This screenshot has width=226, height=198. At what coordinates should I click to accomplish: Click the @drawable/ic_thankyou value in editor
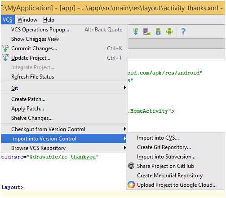tap(62, 157)
